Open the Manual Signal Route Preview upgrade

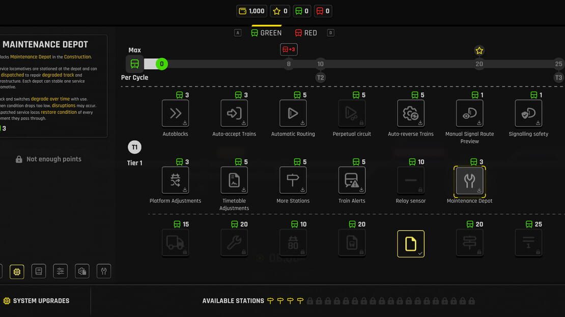point(469,113)
